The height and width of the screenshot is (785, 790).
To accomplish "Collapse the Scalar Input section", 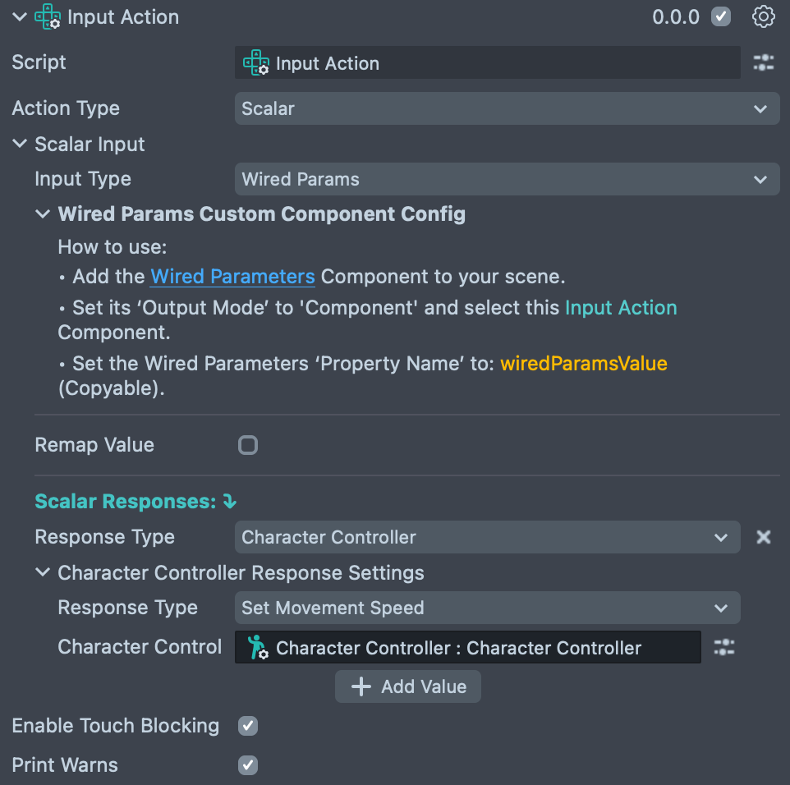I will click(x=20, y=145).
